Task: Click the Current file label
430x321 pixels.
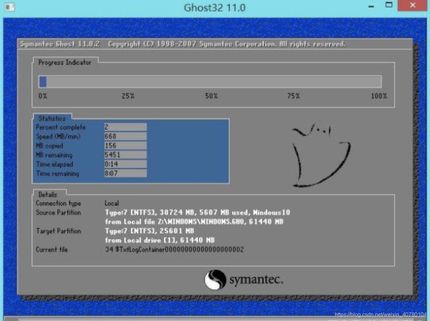Action: click(x=52, y=250)
